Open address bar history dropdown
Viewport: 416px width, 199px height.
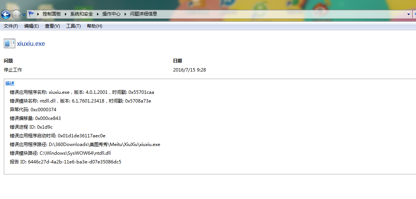tap(408, 14)
